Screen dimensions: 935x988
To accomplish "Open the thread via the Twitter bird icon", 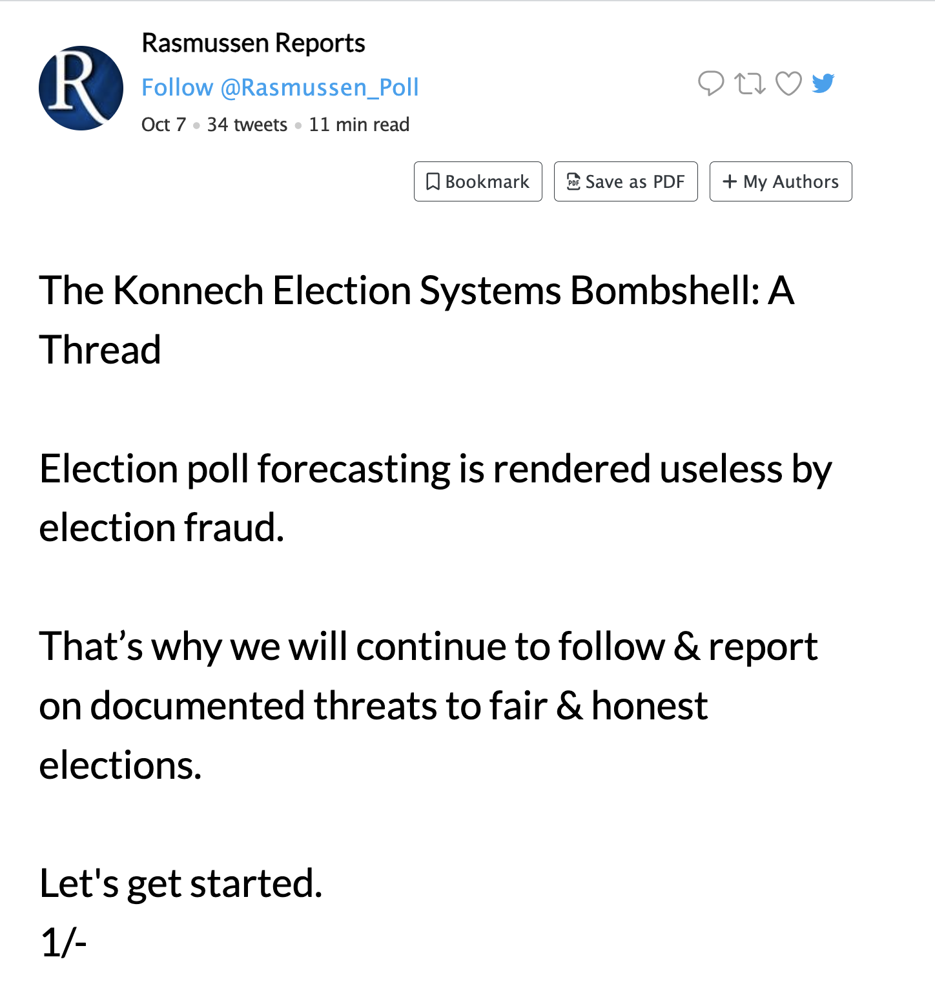I will [x=823, y=83].
